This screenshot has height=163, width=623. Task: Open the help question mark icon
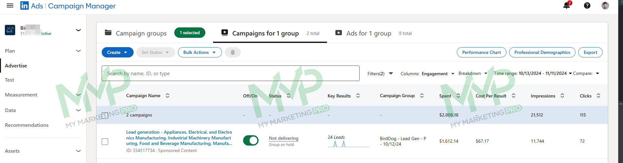coord(587,5)
